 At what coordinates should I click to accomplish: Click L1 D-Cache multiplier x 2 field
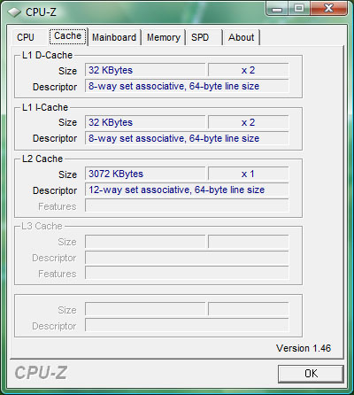tap(248, 70)
